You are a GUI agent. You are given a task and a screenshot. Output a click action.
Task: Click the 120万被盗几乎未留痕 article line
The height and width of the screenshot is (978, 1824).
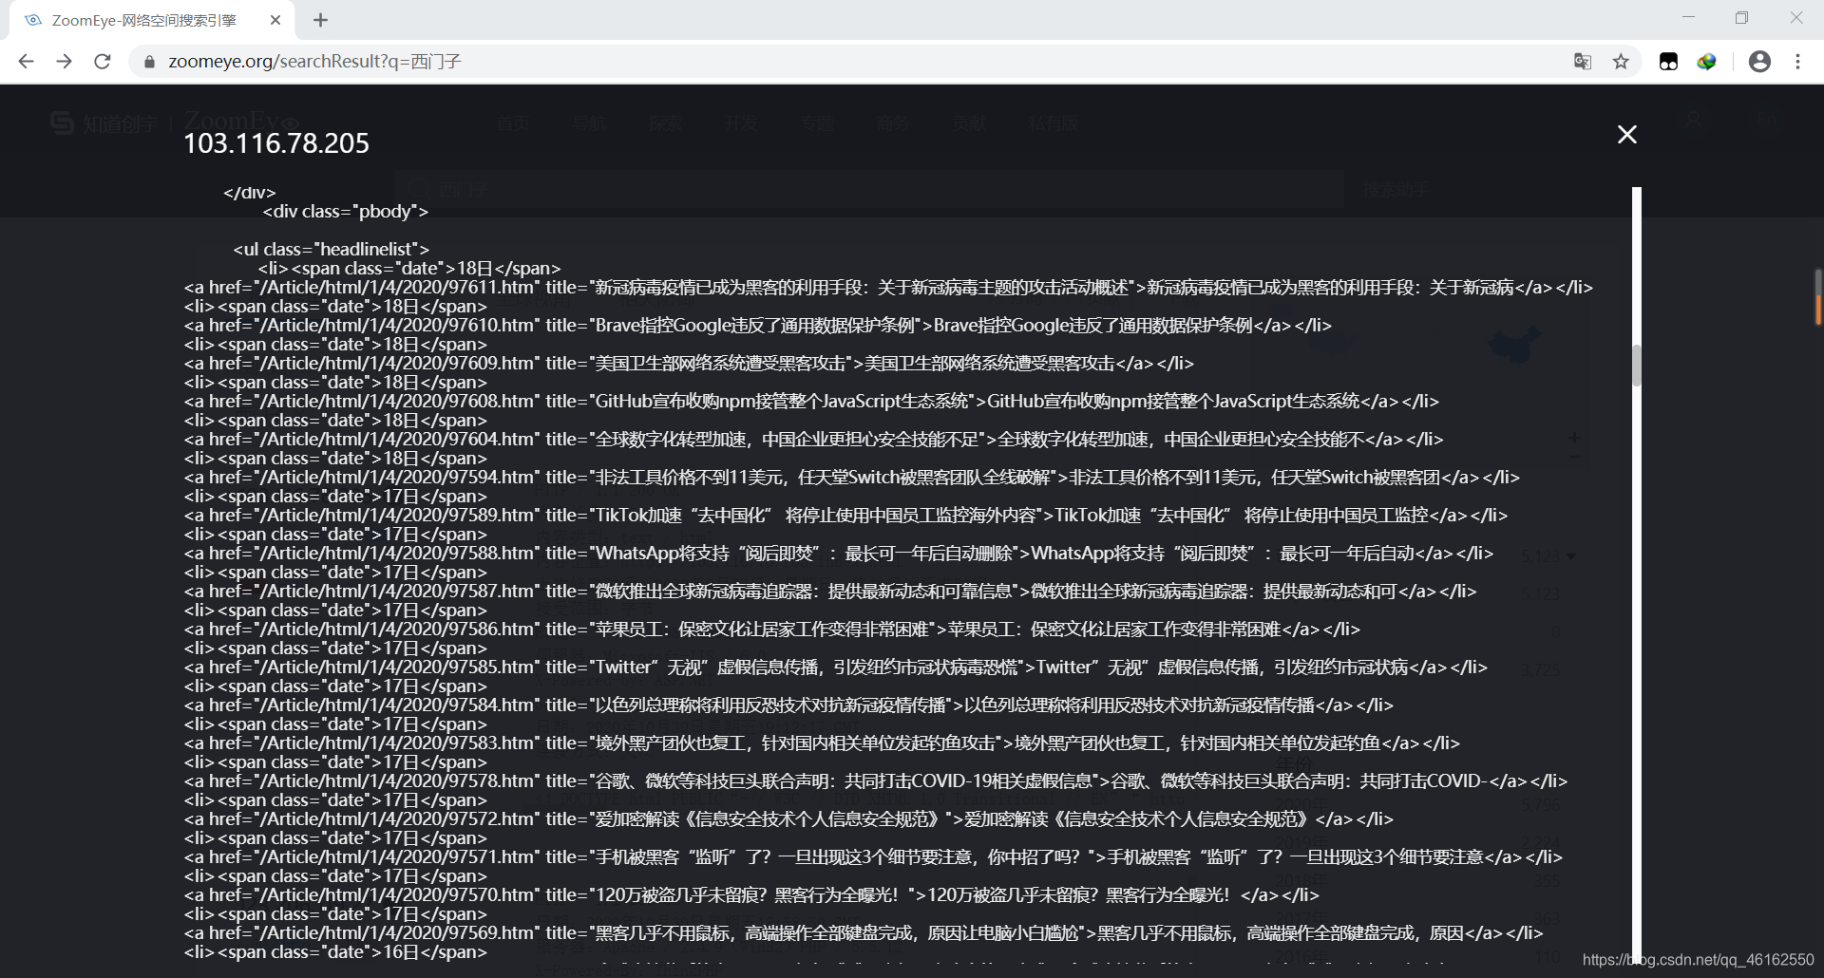(x=751, y=895)
